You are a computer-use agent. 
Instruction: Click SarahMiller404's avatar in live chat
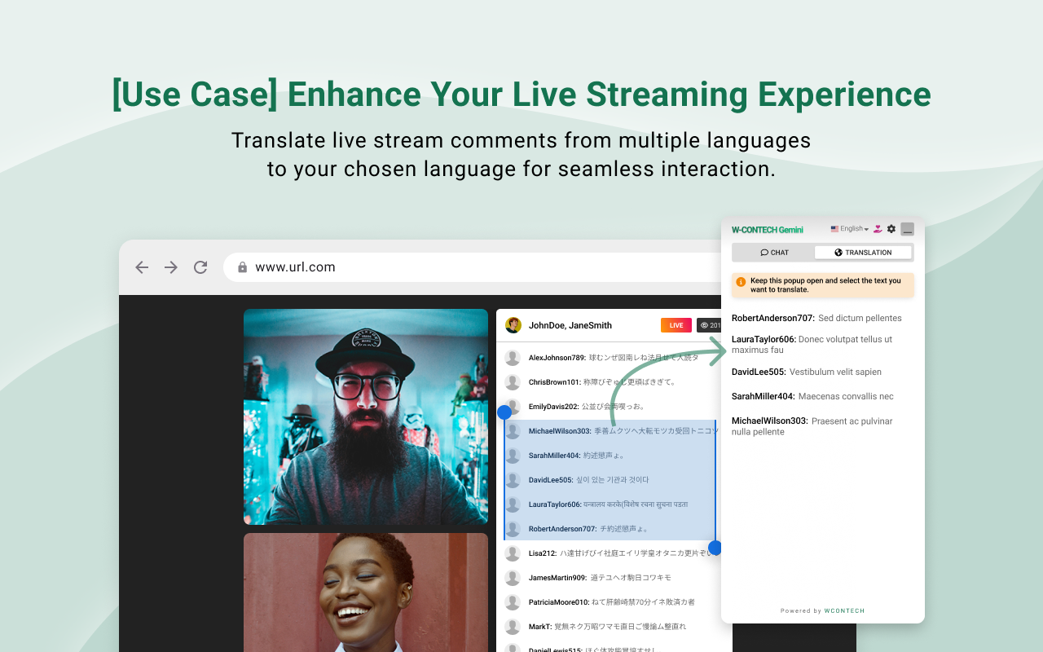click(x=513, y=456)
